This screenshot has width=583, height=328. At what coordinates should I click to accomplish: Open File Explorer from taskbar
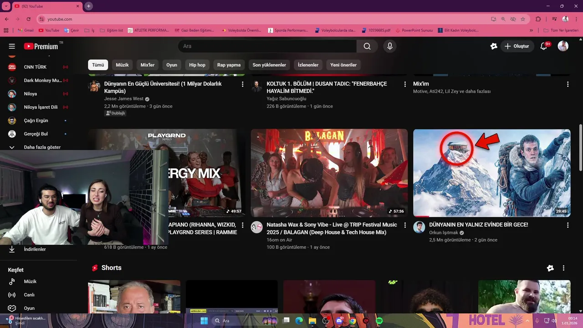(x=312, y=321)
